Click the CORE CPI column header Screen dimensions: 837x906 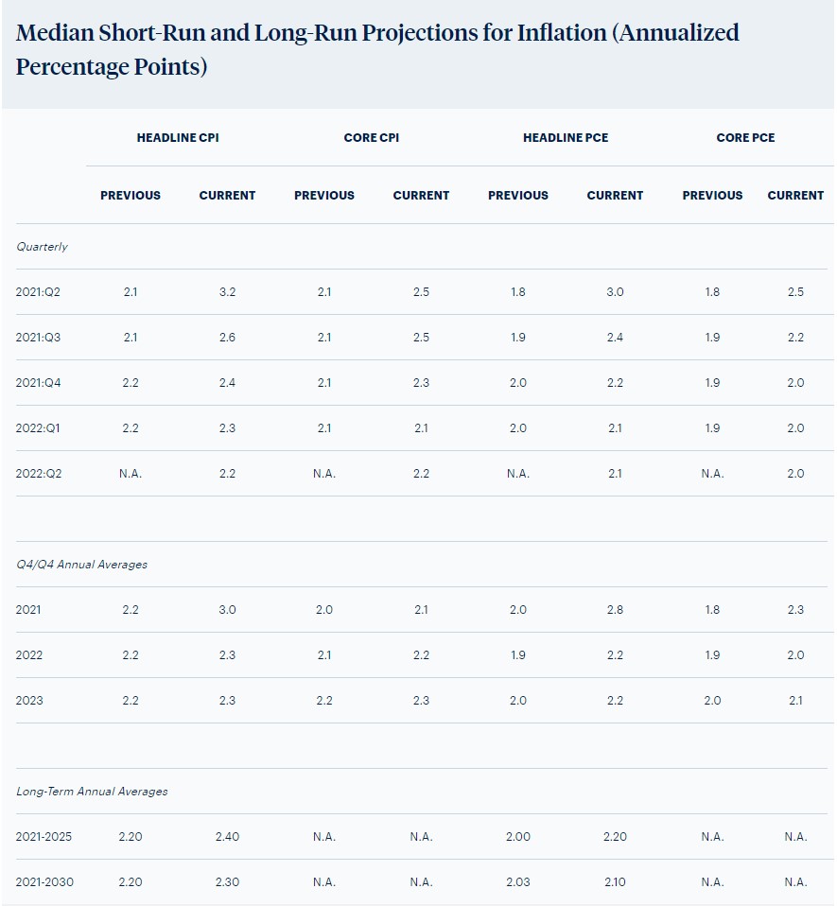coord(372,137)
